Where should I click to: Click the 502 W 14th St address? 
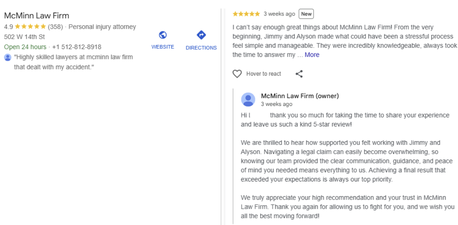click(24, 37)
